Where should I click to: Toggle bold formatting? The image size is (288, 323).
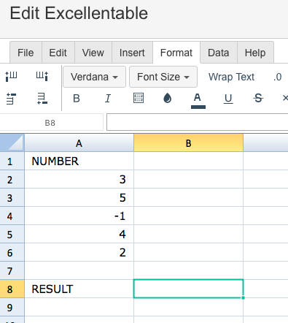point(77,99)
